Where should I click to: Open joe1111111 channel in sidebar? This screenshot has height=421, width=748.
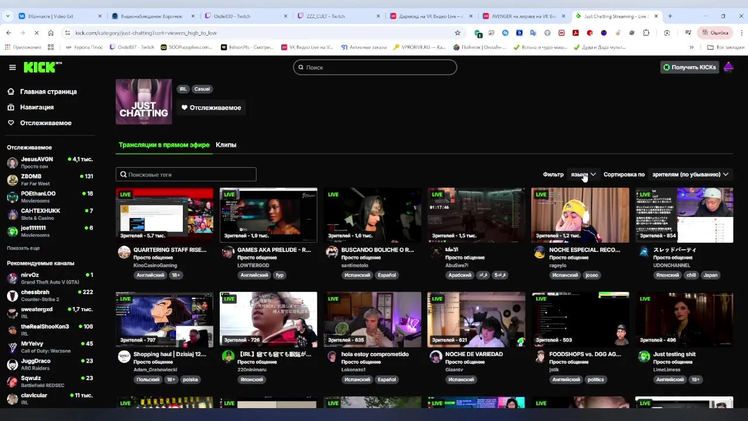coord(50,231)
